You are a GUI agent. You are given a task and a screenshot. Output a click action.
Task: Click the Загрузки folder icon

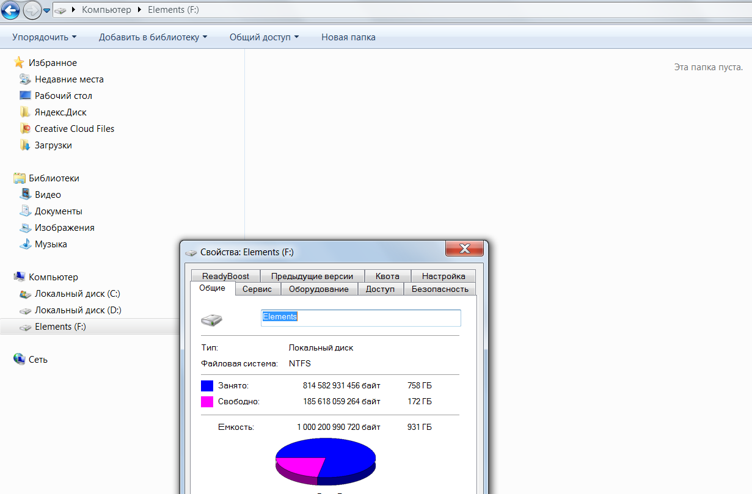point(25,145)
